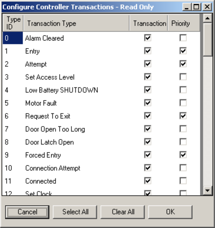
Task: Uncheck Transaction for Low Battery SHUTDOWN
Action: pos(148,90)
